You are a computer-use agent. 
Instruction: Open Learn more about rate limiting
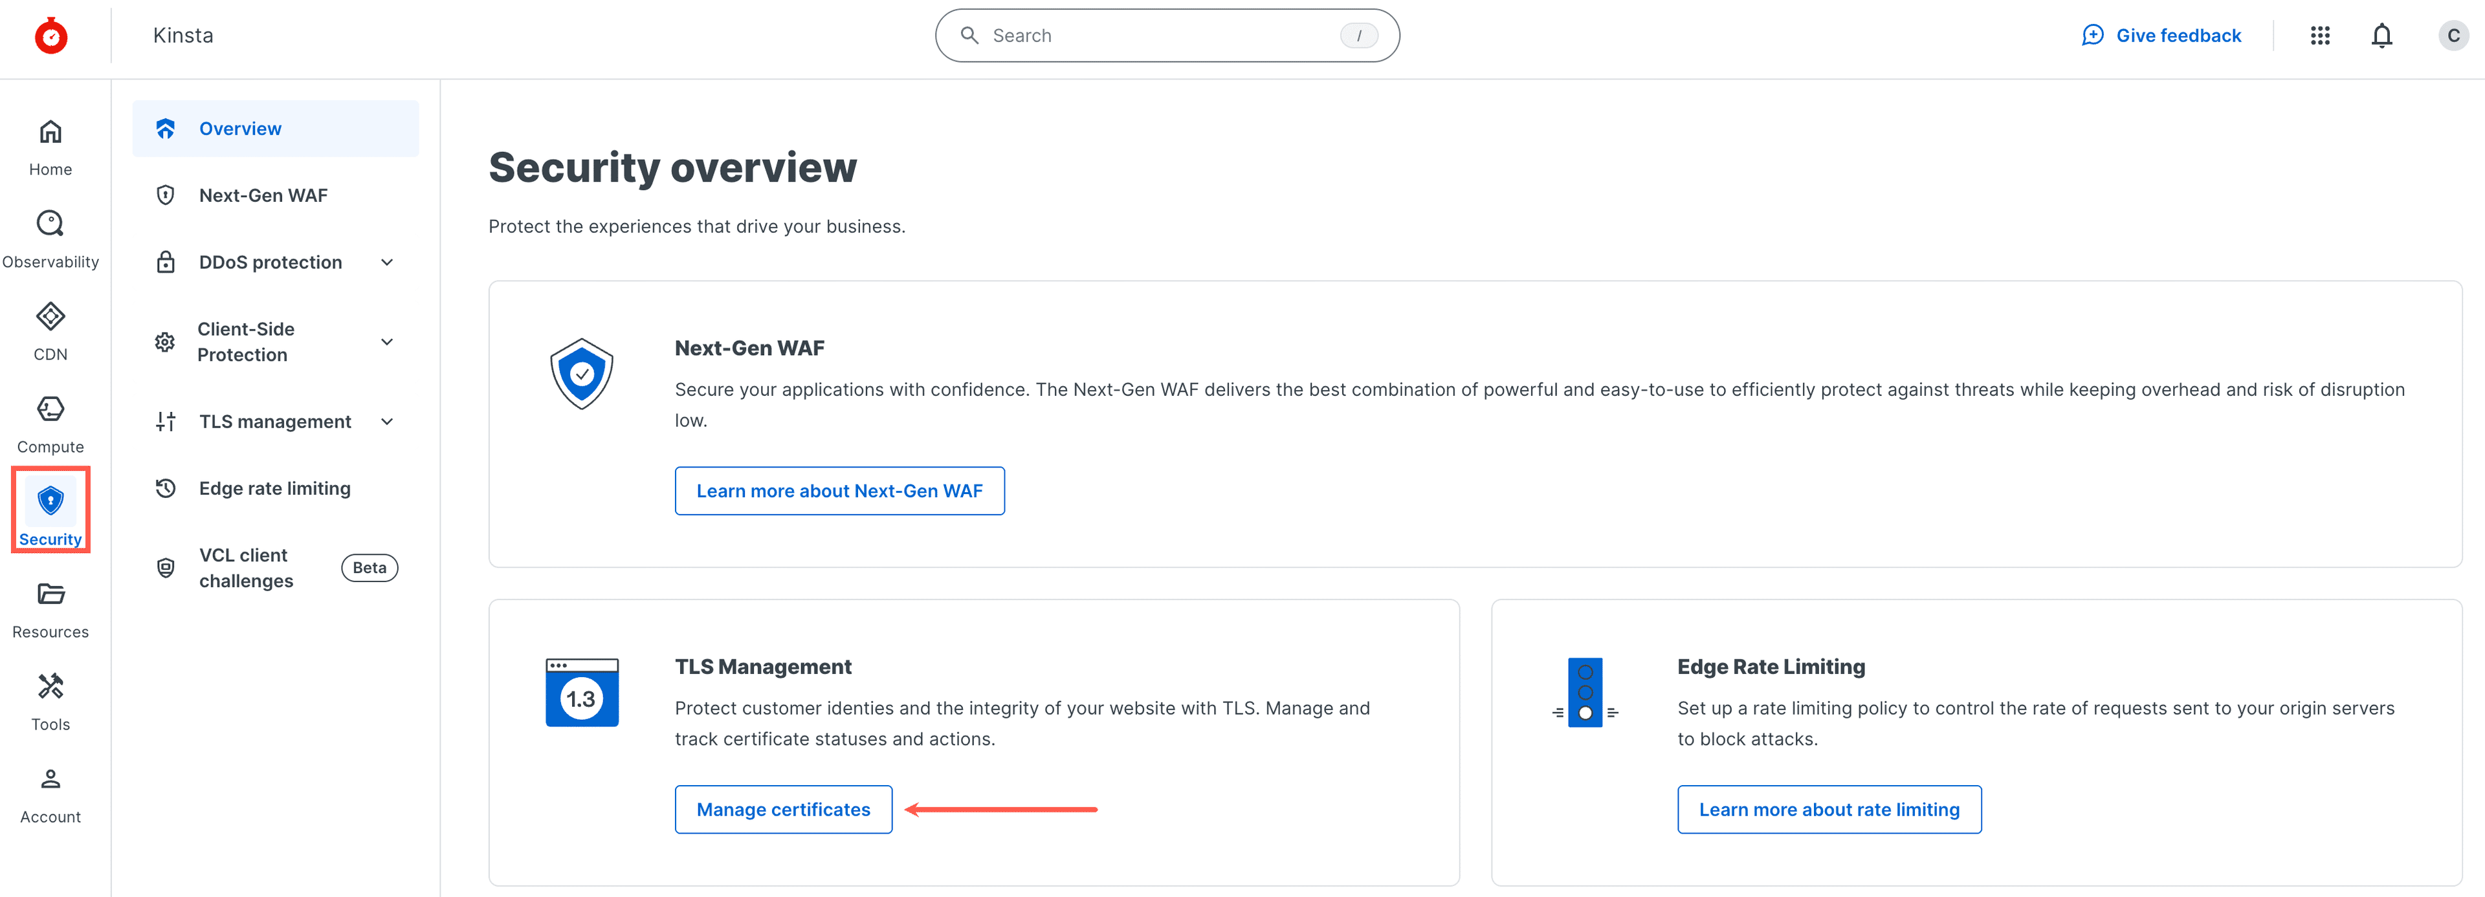pyautogui.click(x=1829, y=809)
